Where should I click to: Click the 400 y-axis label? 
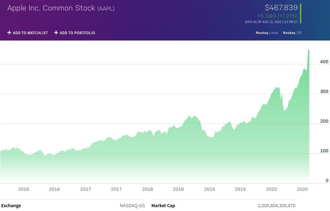(324, 61)
